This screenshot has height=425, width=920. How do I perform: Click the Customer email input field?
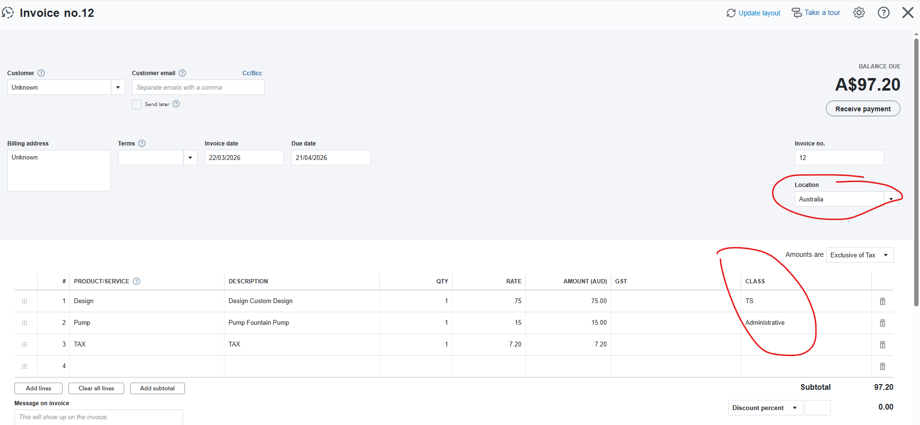coord(198,87)
